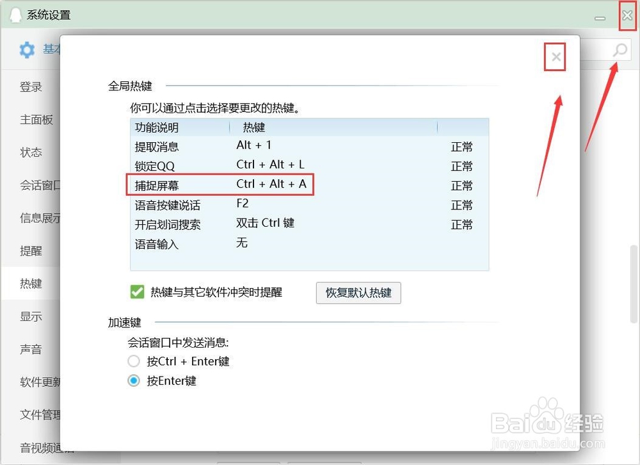Enable the hotkey conflict reminder checkbox
This screenshot has width=640, height=465.
136,291
